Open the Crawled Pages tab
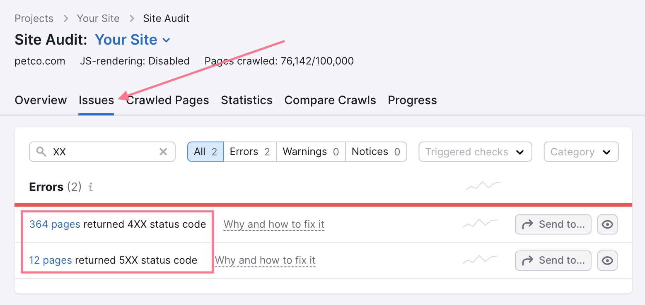The width and height of the screenshot is (645, 305). point(167,100)
